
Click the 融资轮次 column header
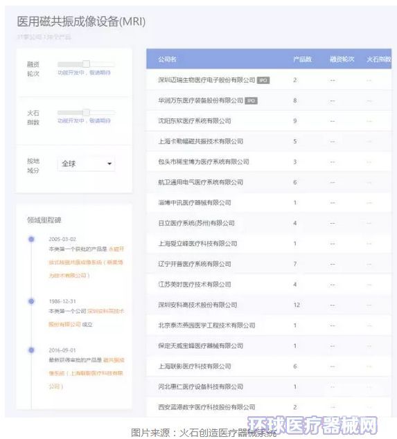point(342,59)
